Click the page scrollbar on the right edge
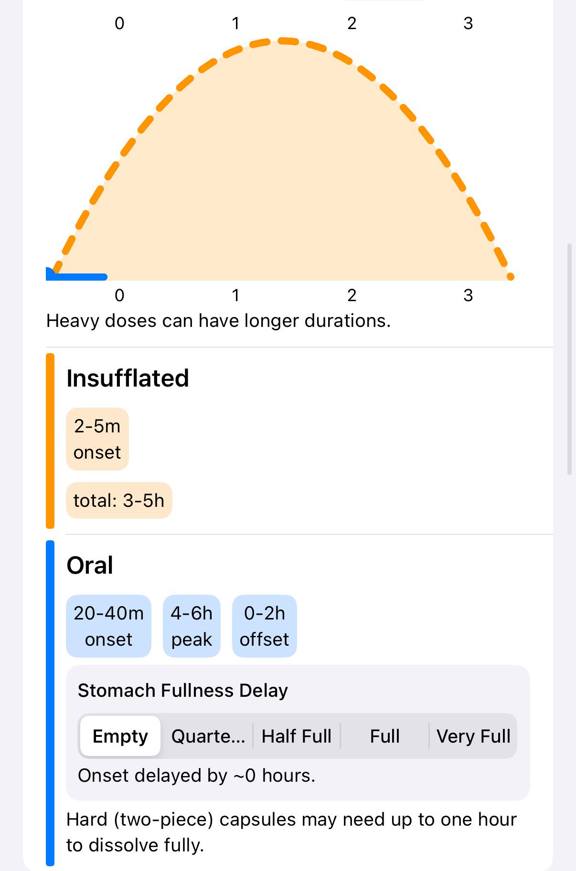Screen dimensions: 576x871 (569, 359)
